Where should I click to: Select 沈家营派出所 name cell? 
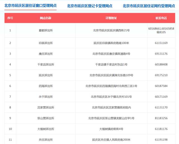click(46, 108)
